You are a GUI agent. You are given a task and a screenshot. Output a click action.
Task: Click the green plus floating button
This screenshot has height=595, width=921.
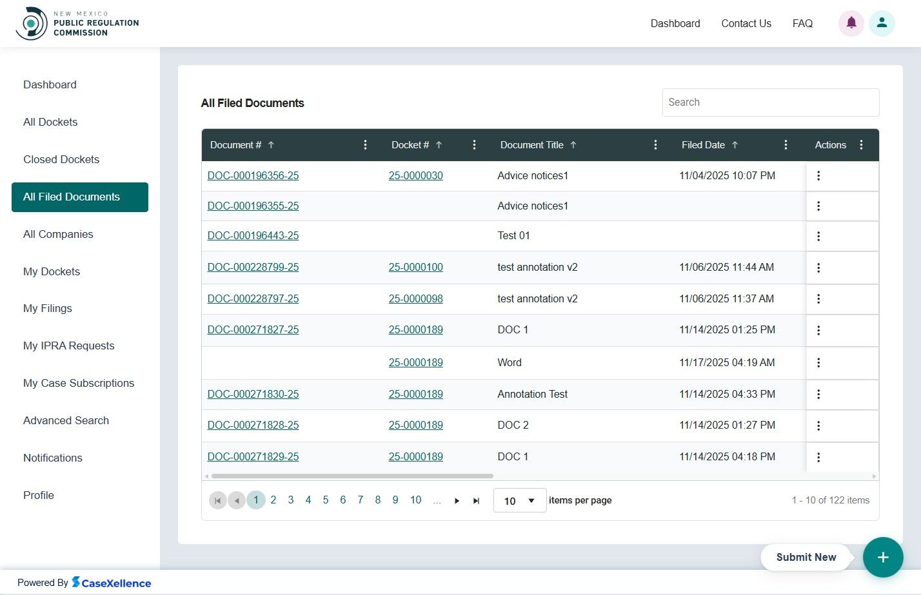pos(882,557)
